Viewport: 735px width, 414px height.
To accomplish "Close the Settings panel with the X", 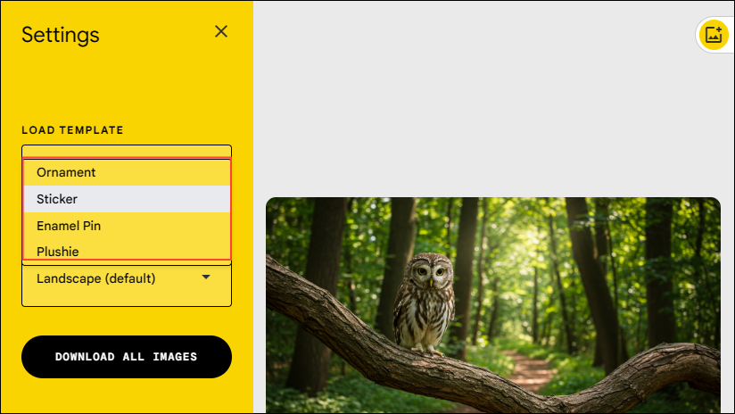I will click(221, 31).
